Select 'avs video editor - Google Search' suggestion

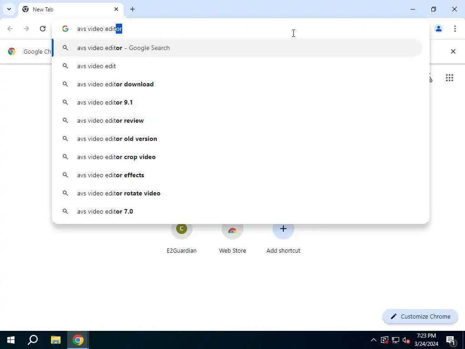pyautogui.click(x=237, y=48)
